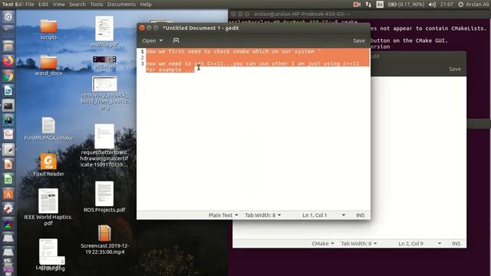Image resolution: width=491 pixels, height=276 pixels.
Task: Open CLion from the dock
Action: tap(8, 120)
